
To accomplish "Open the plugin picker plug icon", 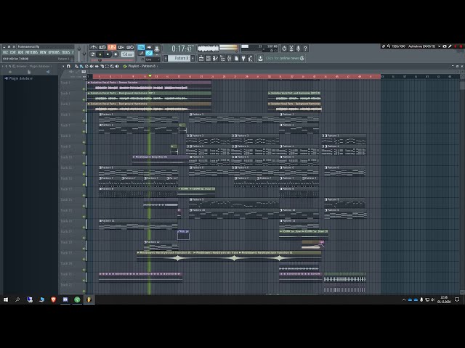I will (243, 58).
